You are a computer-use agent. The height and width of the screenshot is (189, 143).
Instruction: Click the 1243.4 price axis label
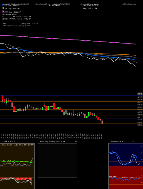point(140,102)
